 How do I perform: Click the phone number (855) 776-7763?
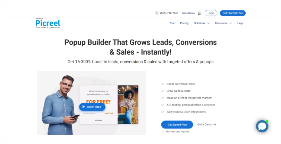[x=169, y=13]
